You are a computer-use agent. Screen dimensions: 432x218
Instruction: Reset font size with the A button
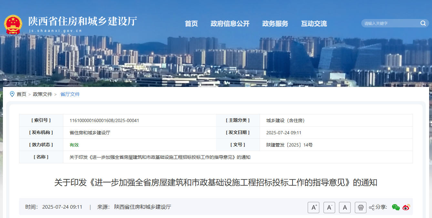(345, 207)
